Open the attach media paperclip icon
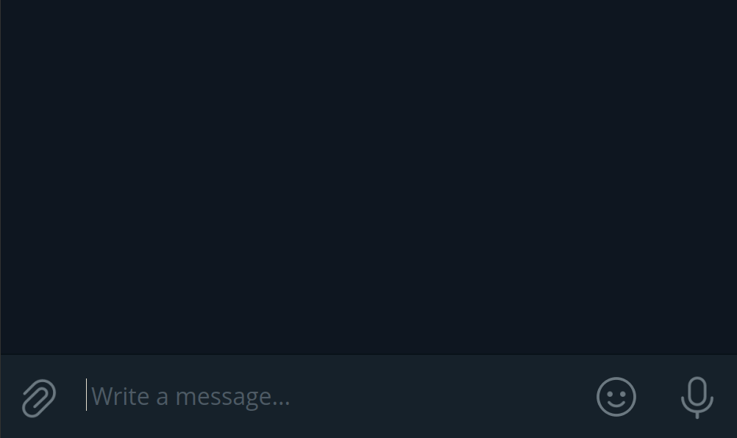 (39, 398)
